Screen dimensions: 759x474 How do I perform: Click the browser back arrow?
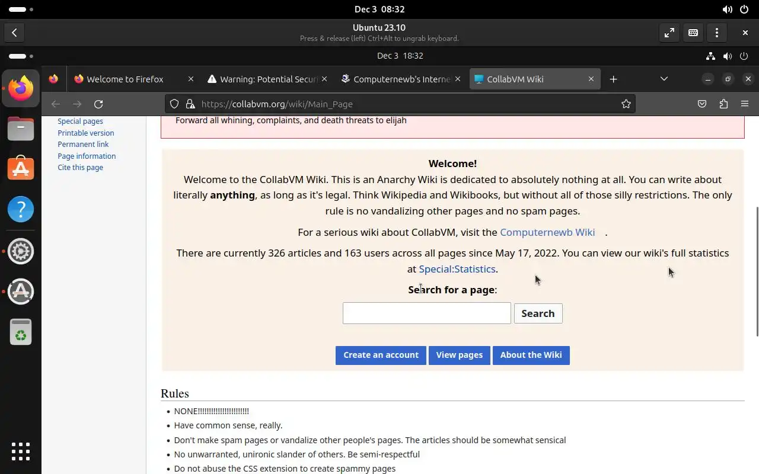tap(56, 104)
